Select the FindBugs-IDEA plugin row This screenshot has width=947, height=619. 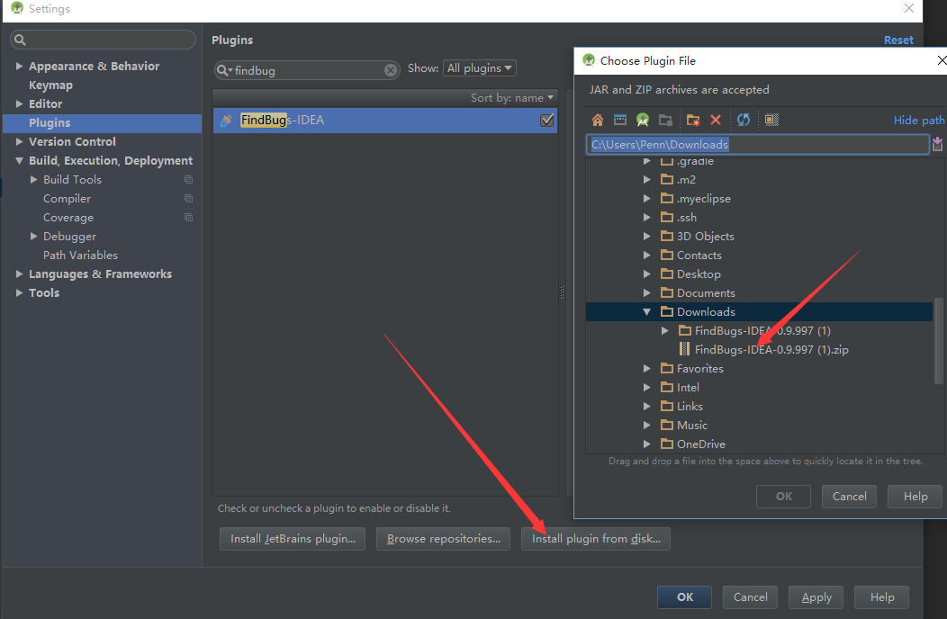click(384, 121)
